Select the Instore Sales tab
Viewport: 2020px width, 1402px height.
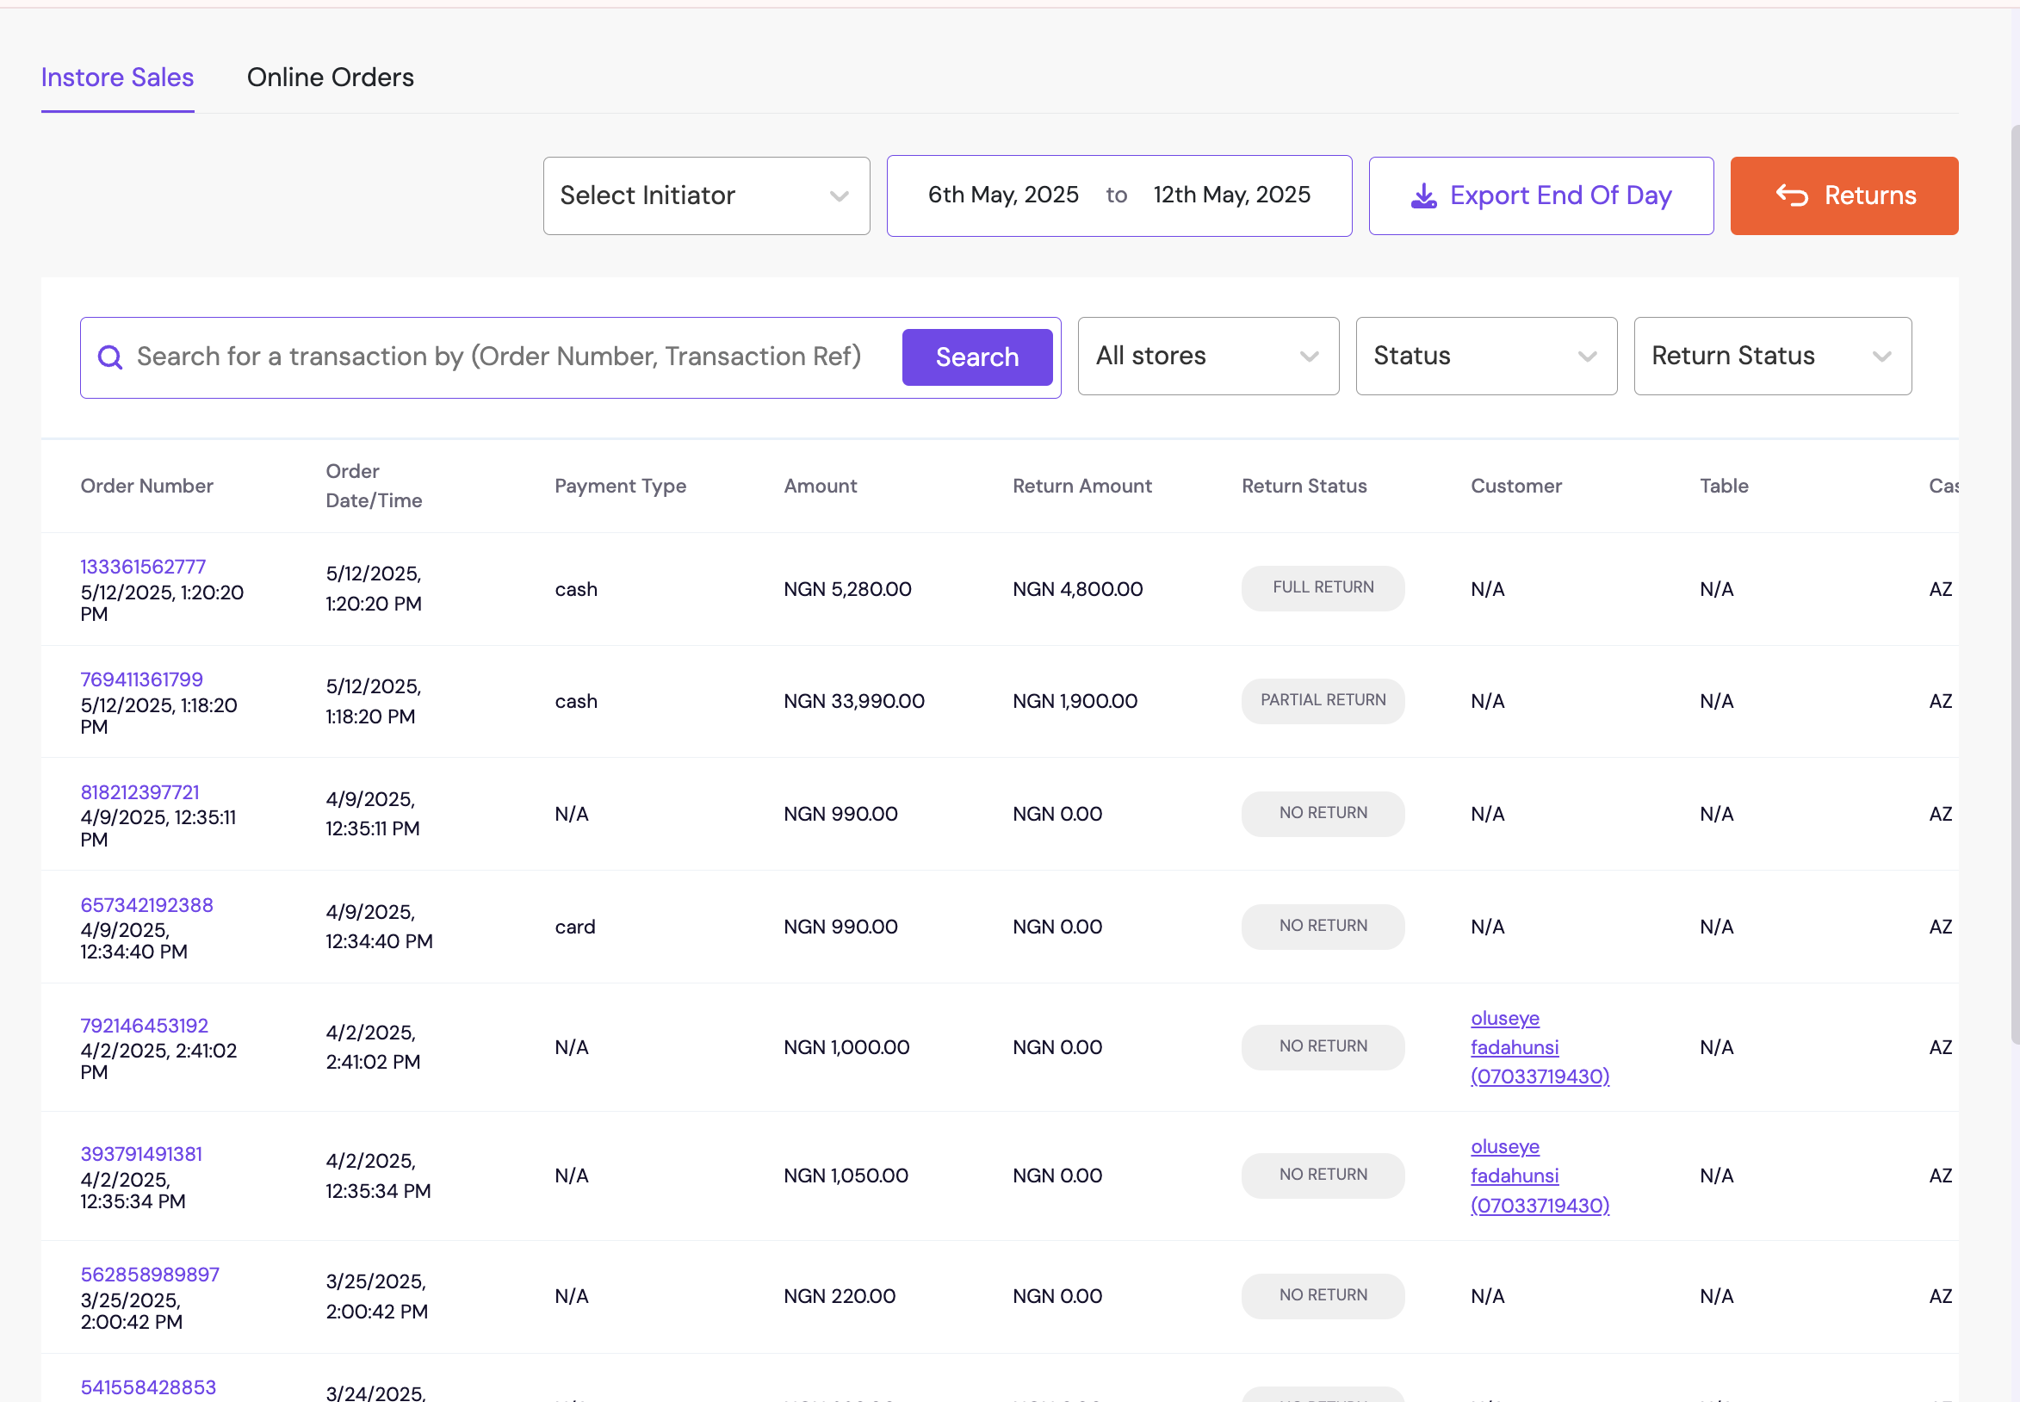[118, 78]
